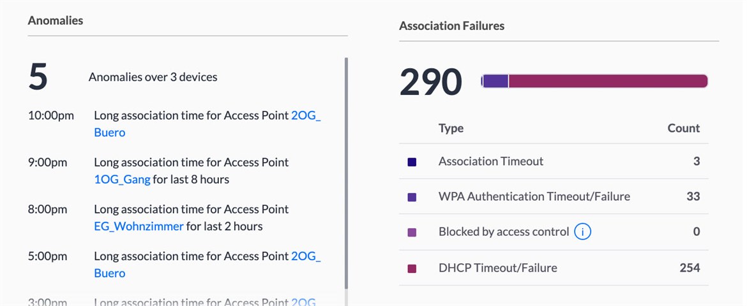Click the Anomalies section heading
Viewport: 747px width, 306px height.
pos(56,20)
